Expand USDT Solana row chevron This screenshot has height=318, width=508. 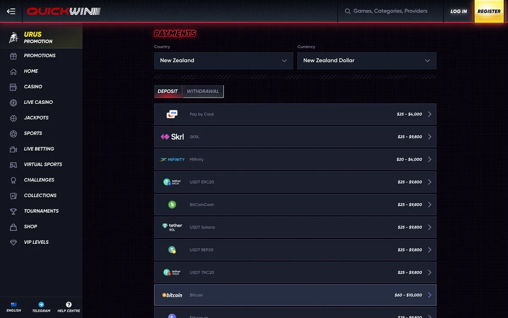pos(430,227)
